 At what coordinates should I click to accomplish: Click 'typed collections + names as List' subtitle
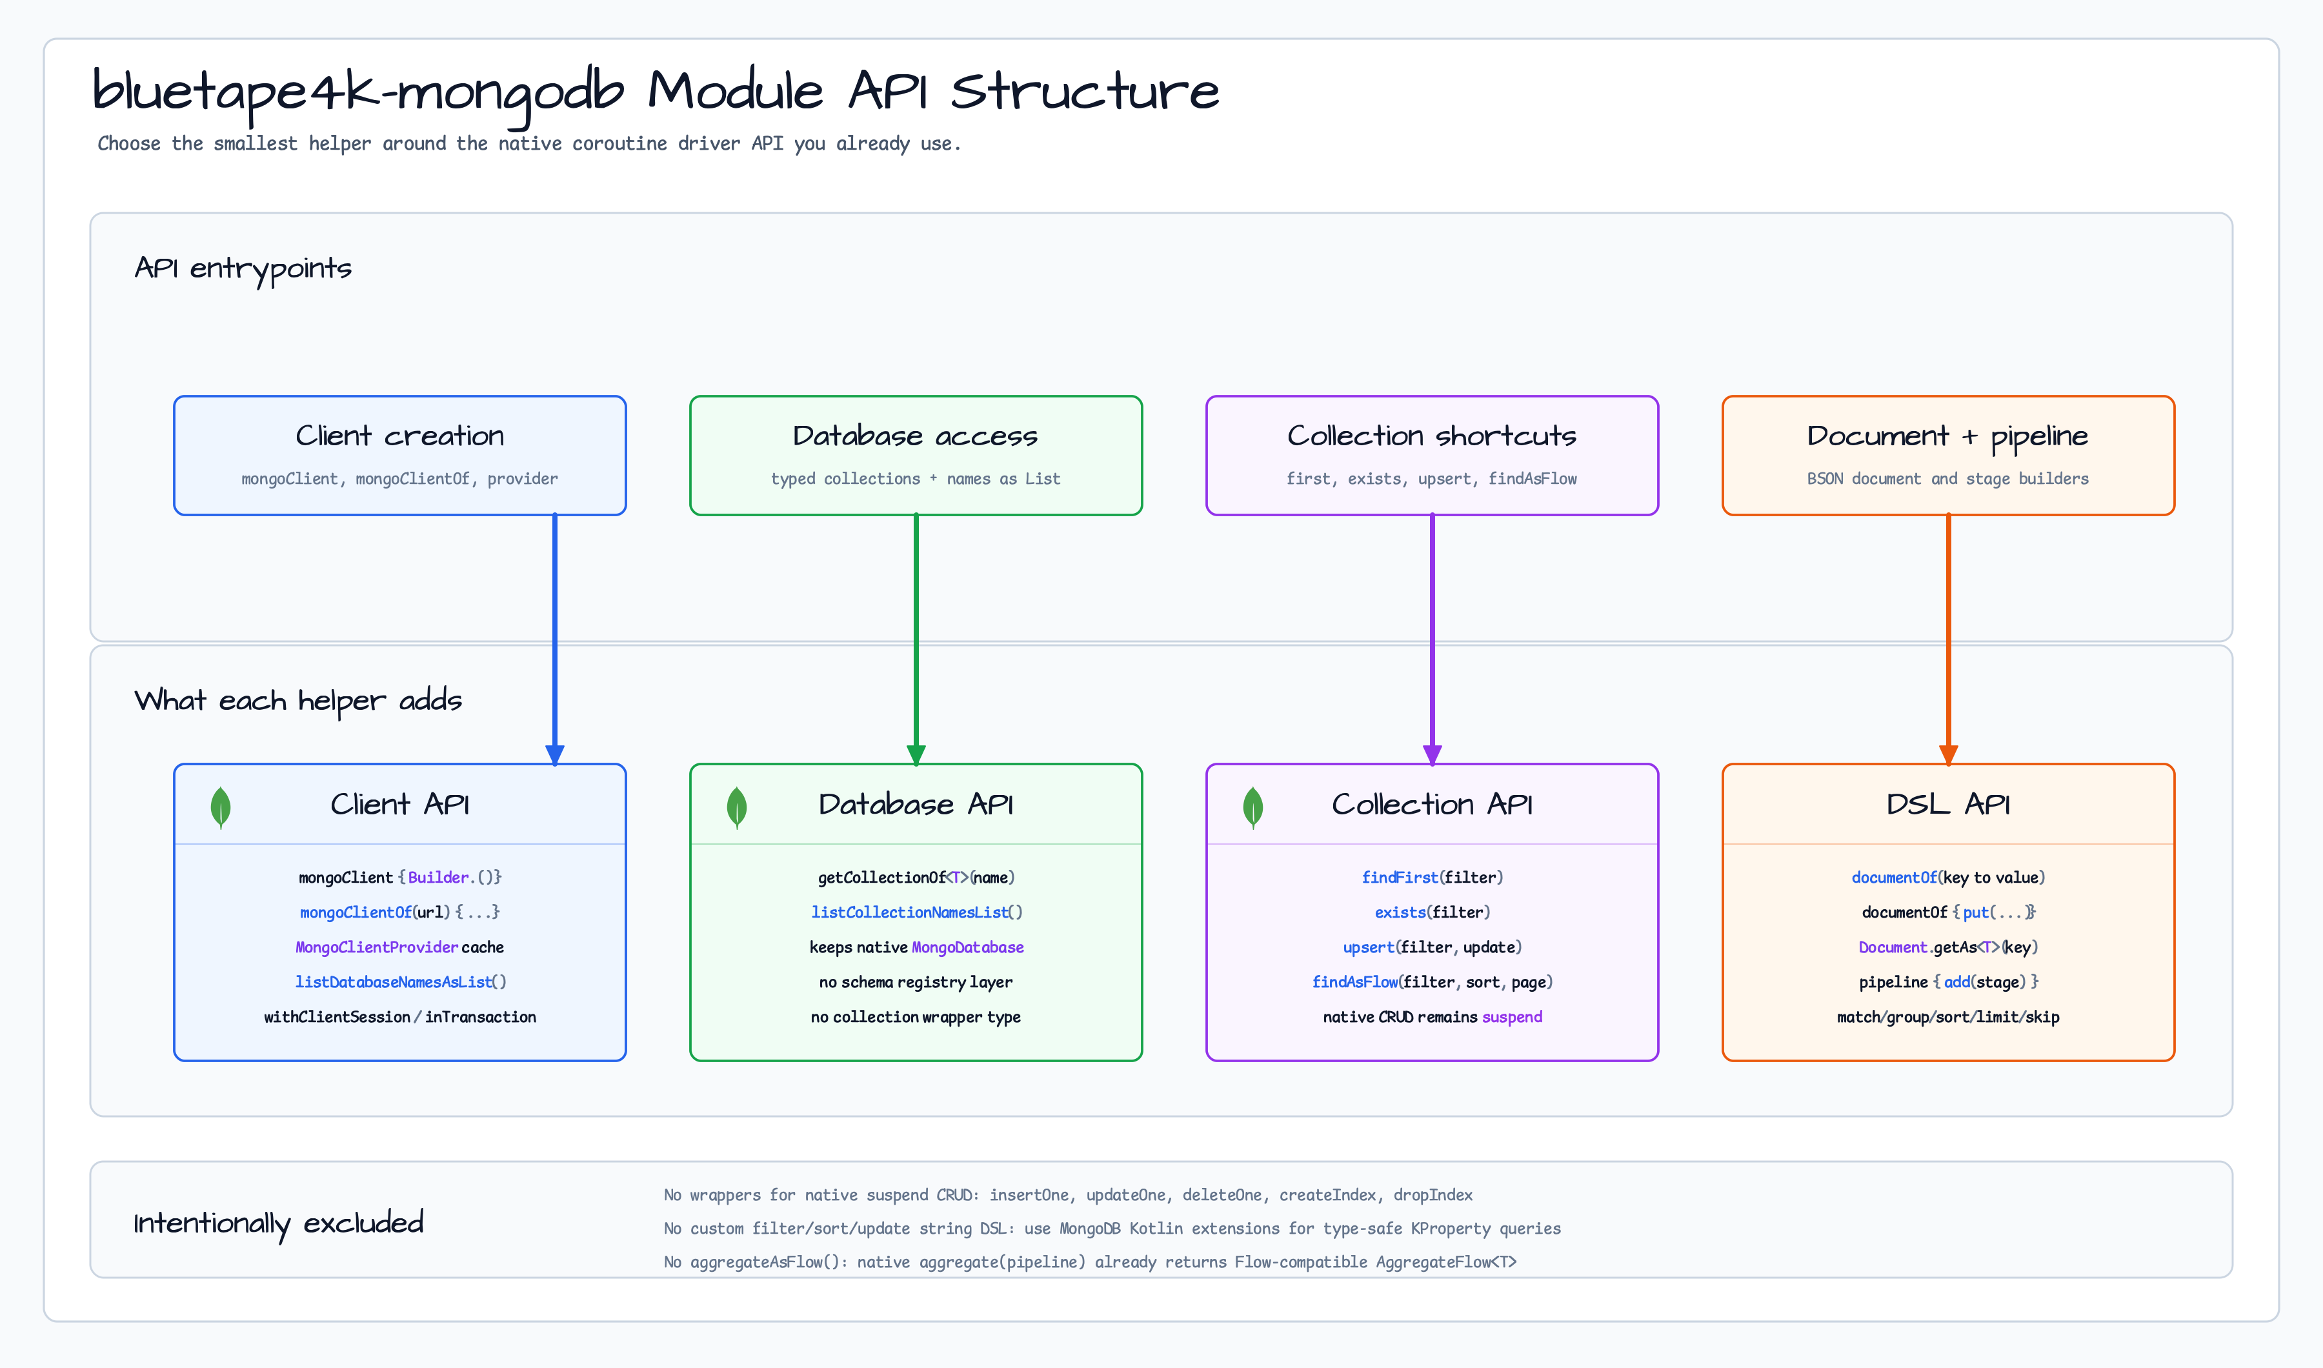coord(916,478)
